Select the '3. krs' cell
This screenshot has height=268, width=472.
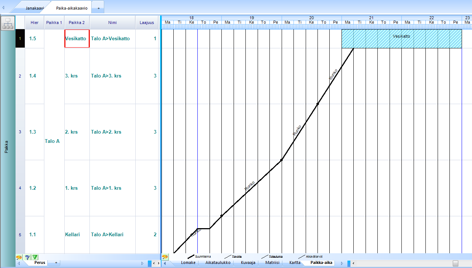pos(77,76)
